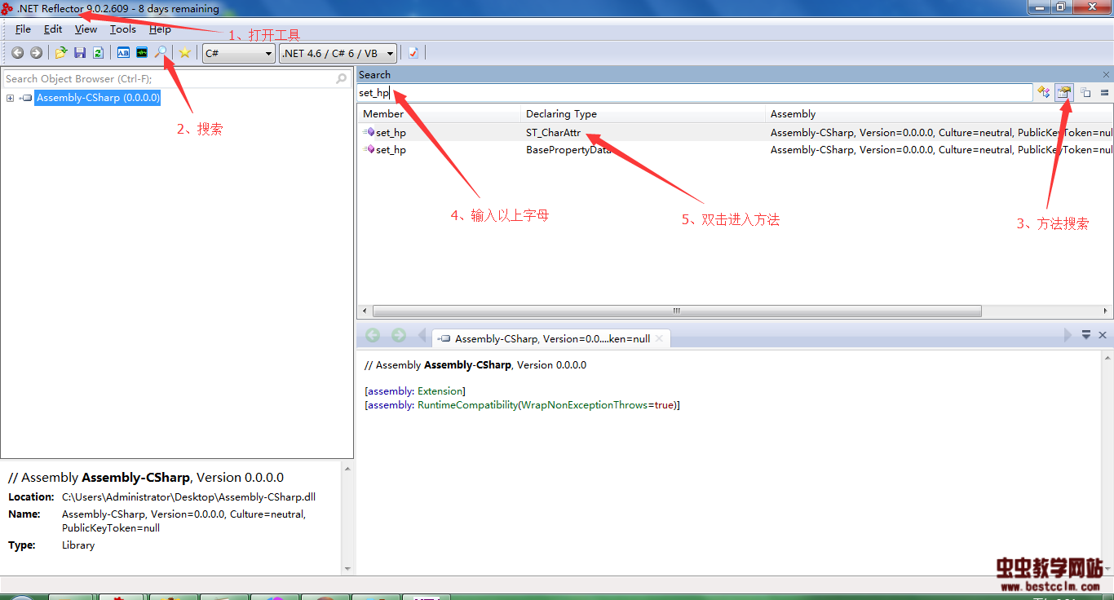The width and height of the screenshot is (1114, 600).
Task: Save with the floppy disk icon
Action: coord(80,53)
